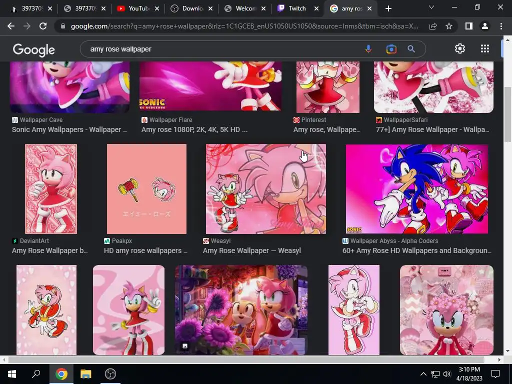The image size is (512, 384).
Task: Go to Google home via logo
Action: pyautogui.click(x=34, y=49)
